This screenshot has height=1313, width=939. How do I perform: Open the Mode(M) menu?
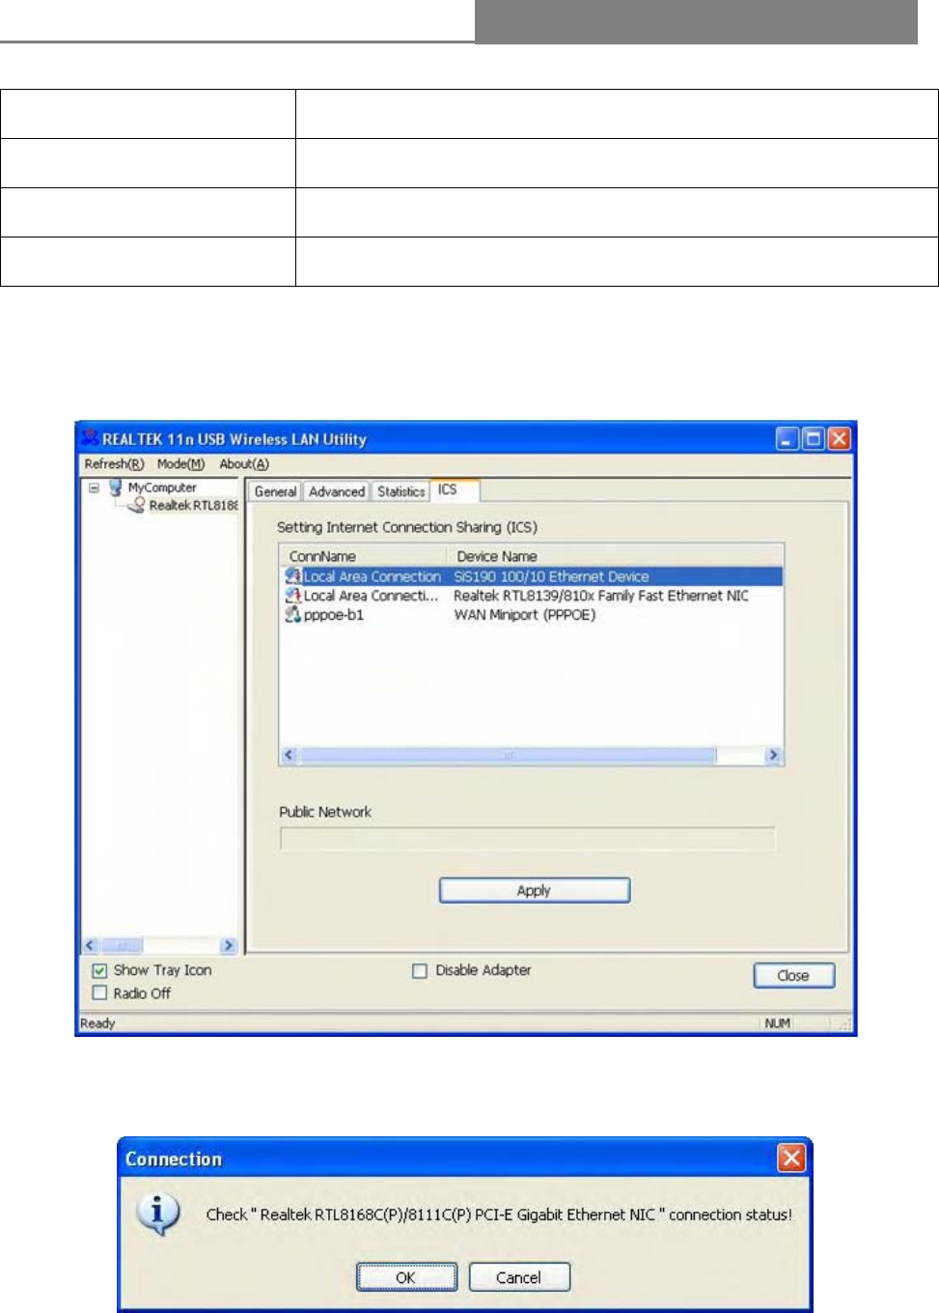coord(180,464)
